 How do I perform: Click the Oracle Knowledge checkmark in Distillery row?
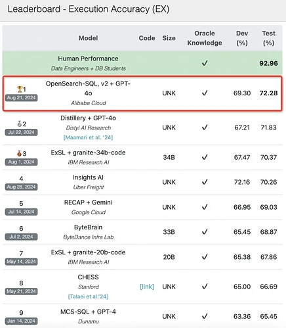coord(205,128)
